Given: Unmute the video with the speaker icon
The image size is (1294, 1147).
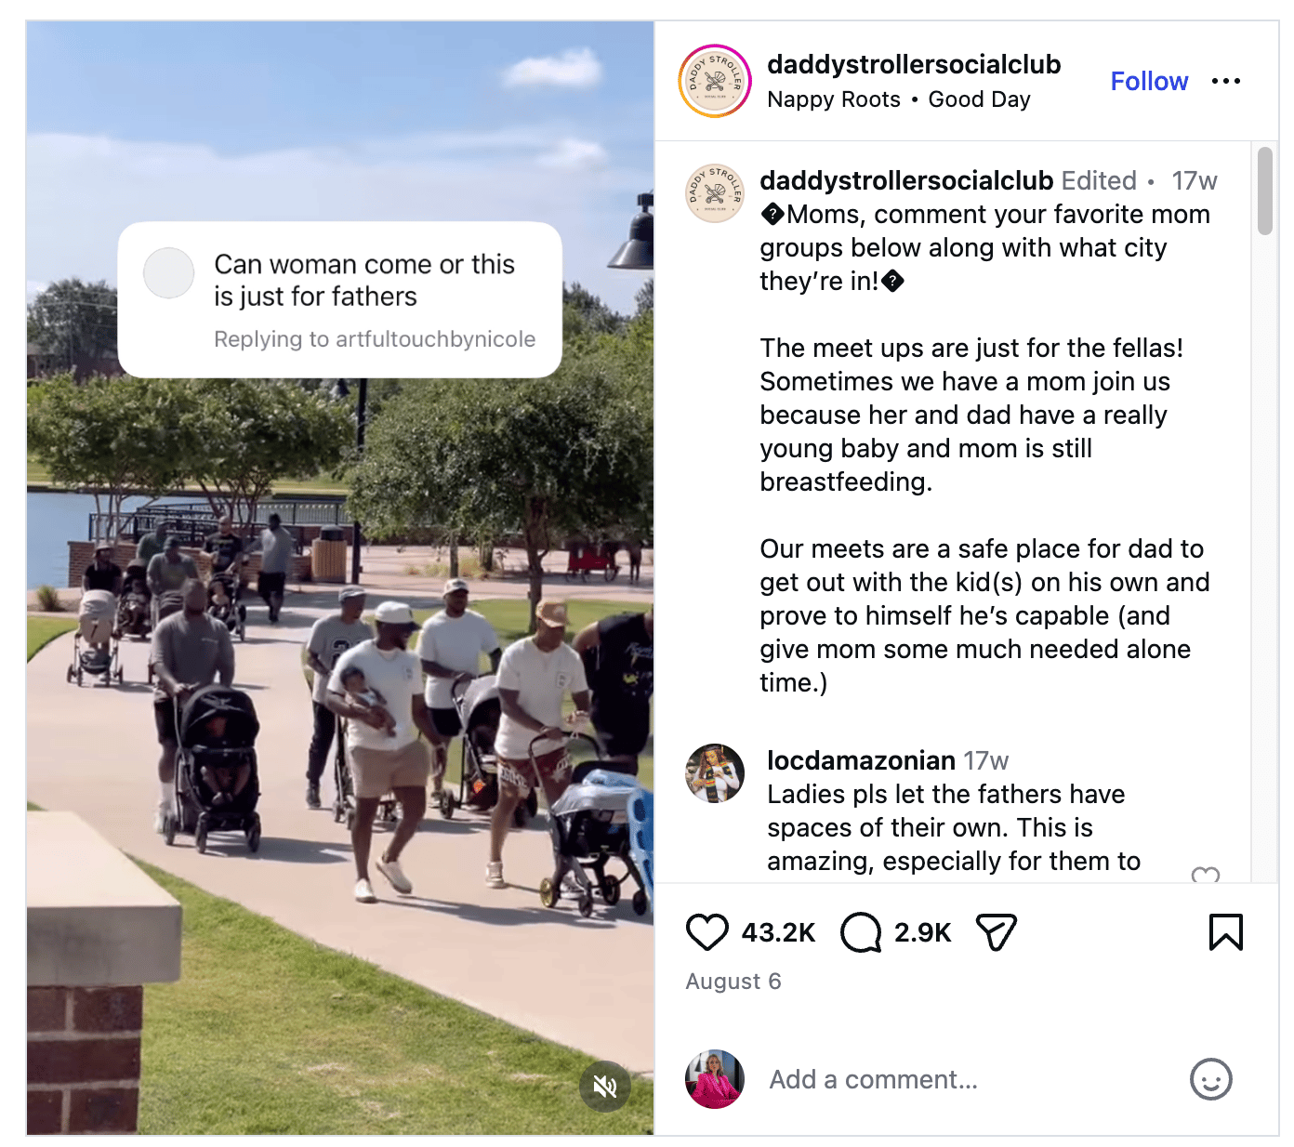Looking at the screenshot, I should [x=605, y=1086].
